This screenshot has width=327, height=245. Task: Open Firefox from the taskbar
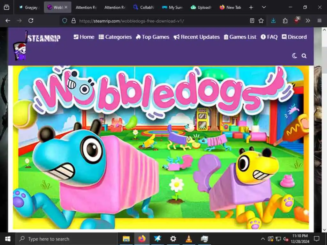pos(142,239)
